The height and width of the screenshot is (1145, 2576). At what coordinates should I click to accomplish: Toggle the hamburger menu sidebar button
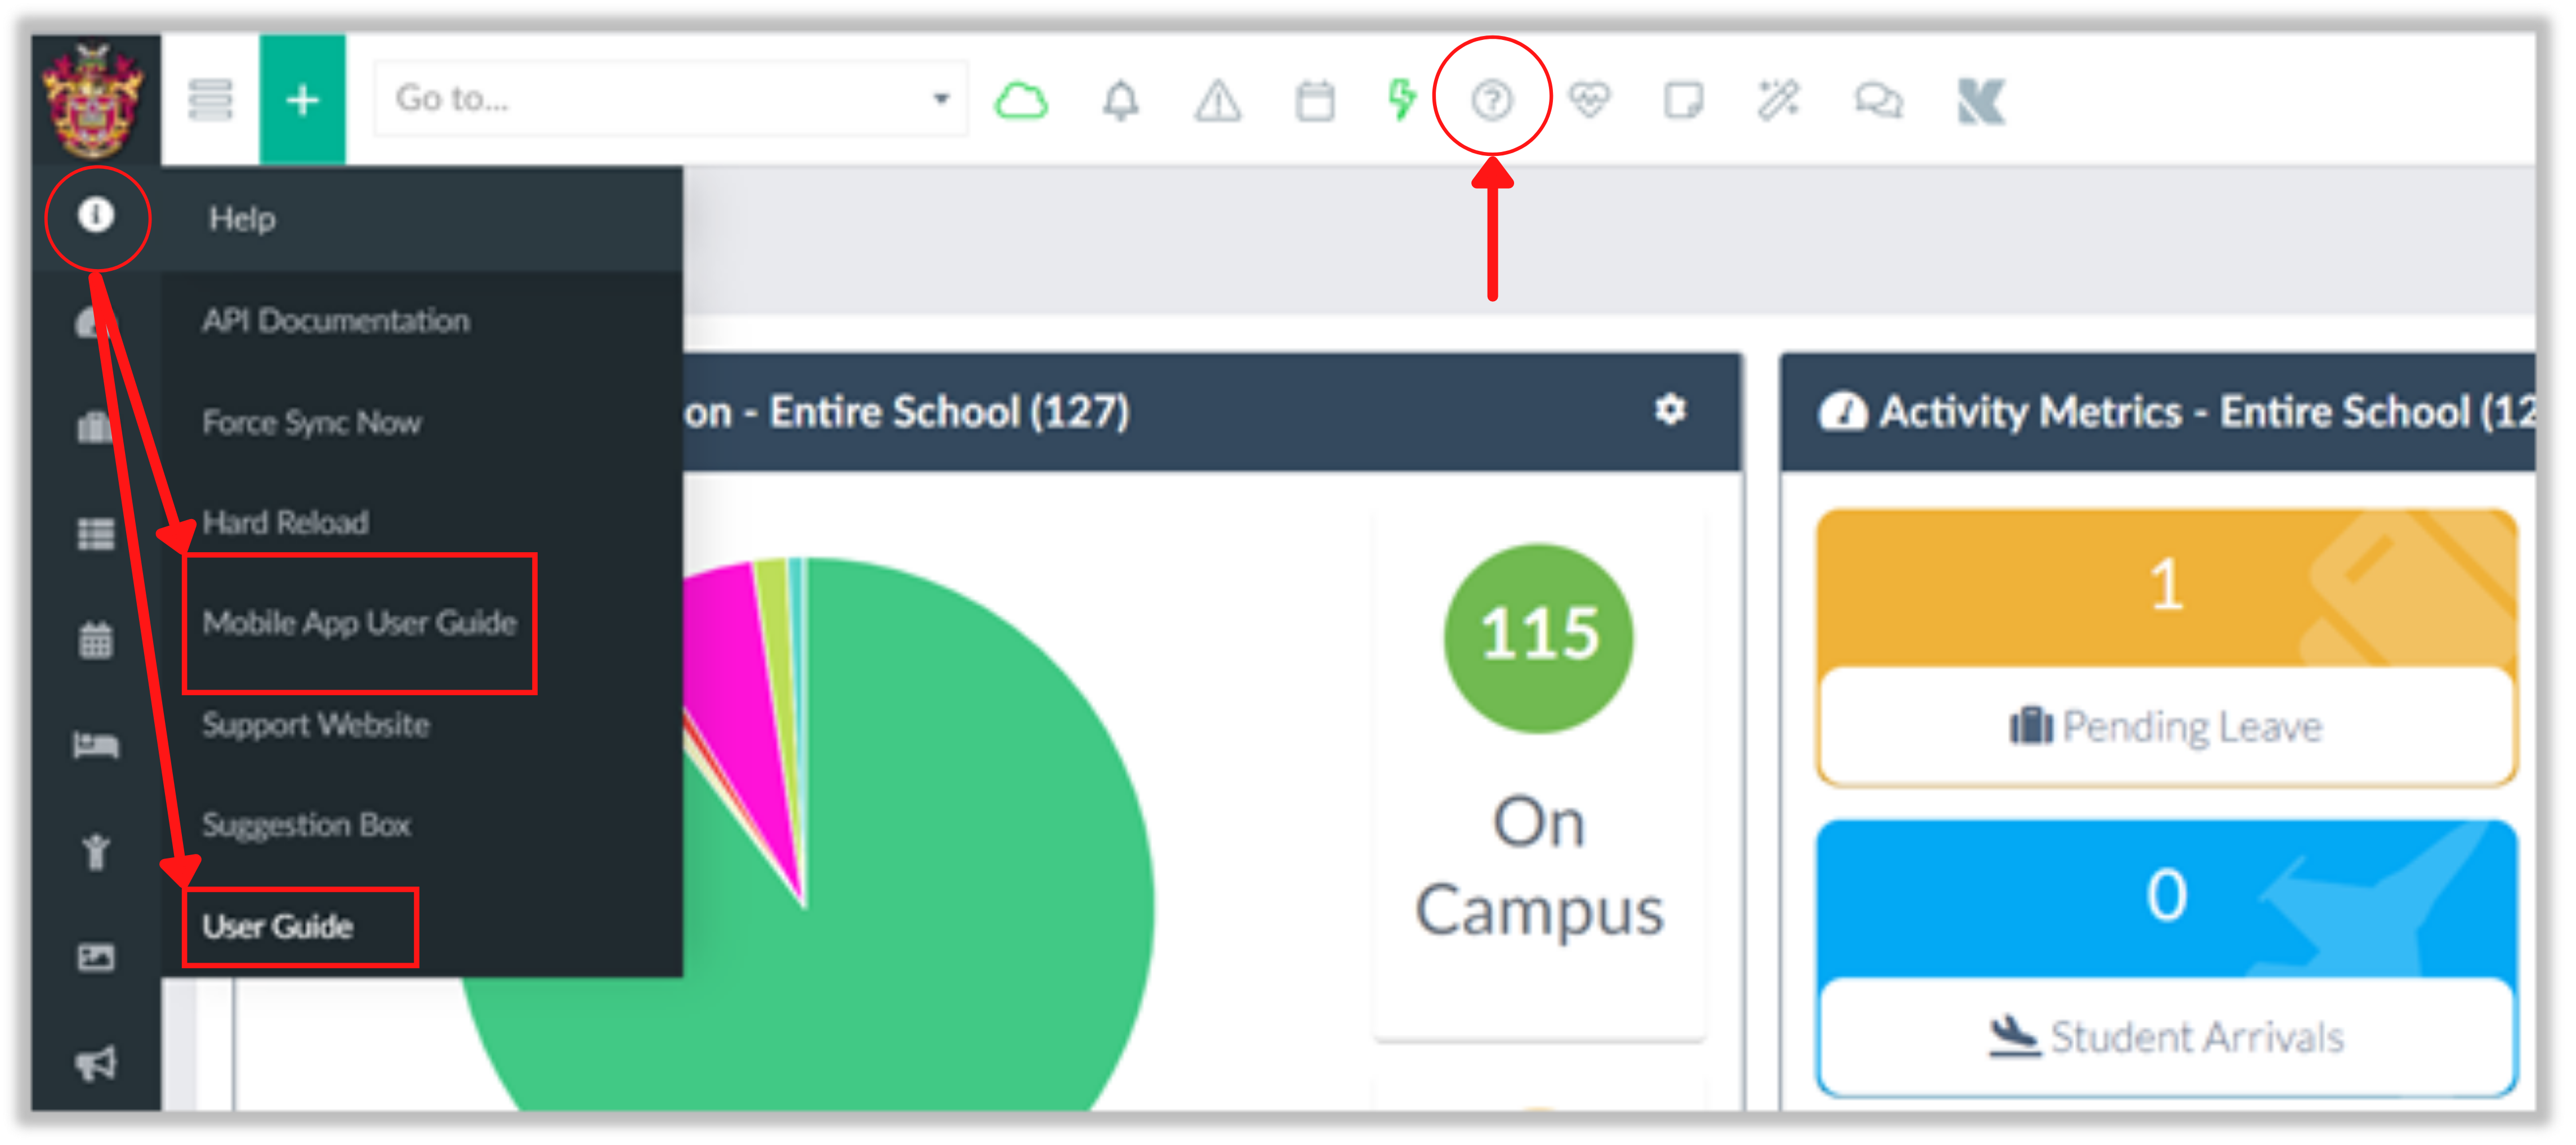[210, 100]
